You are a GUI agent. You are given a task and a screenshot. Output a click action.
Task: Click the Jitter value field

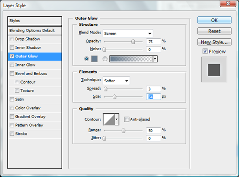click(x=153, y=138)
